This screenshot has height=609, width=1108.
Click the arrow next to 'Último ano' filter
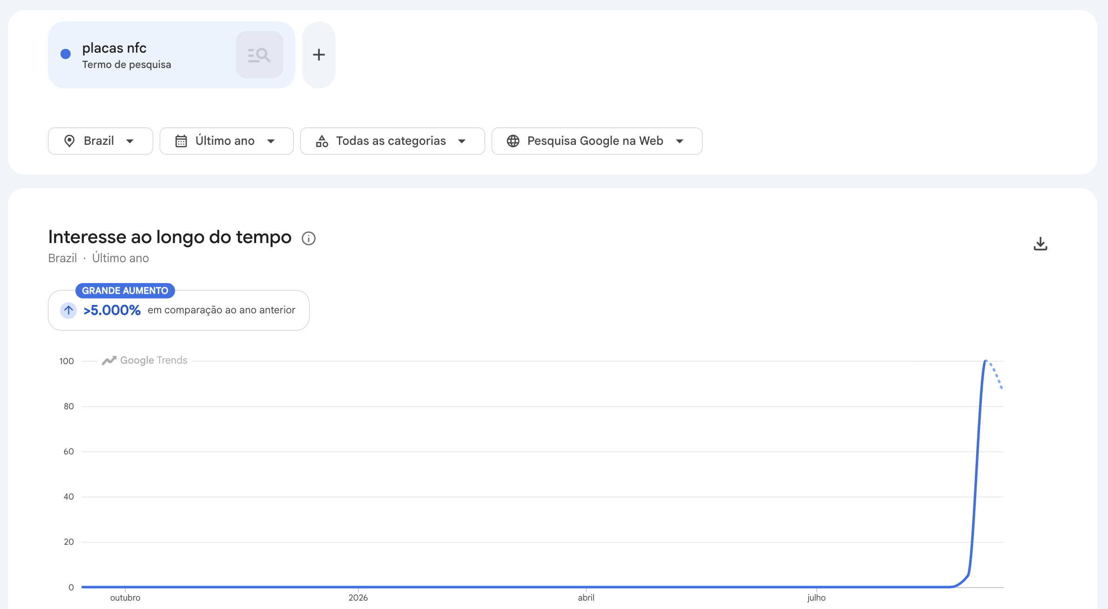coord(271,141)
